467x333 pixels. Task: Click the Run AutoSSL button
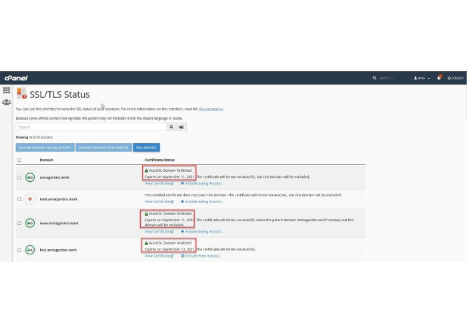point(147,147)
